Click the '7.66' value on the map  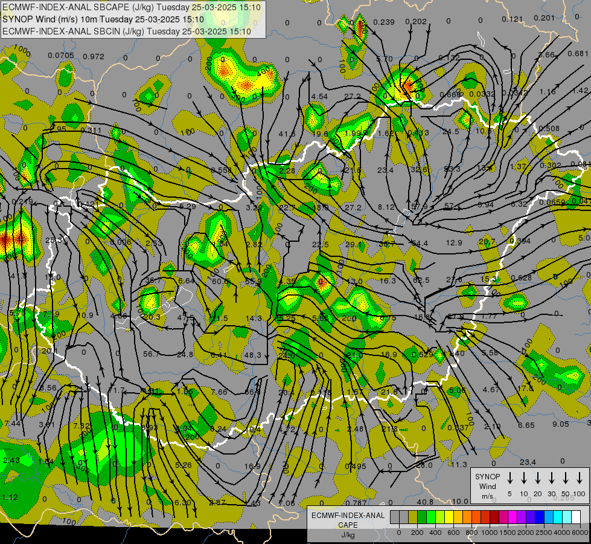219,392
